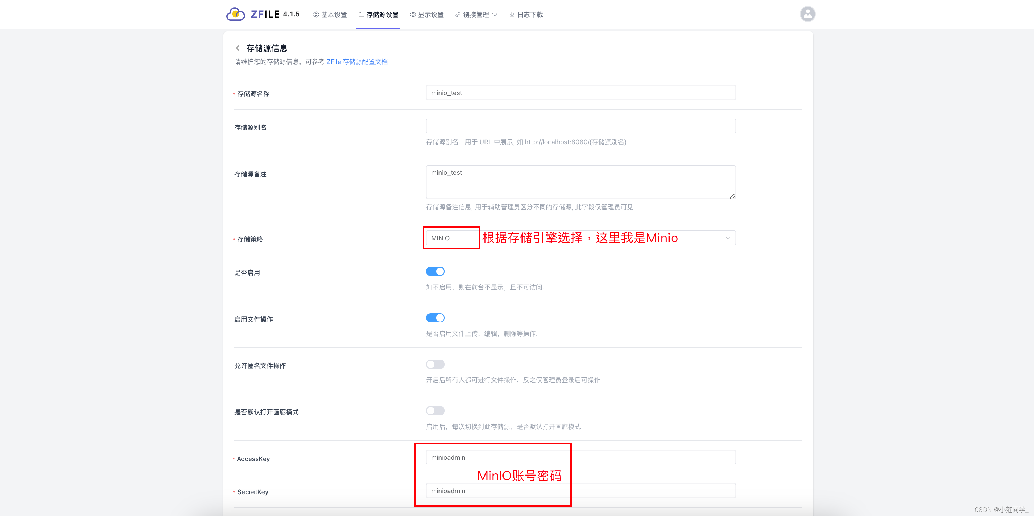Image resolution: width=1034 pixels, height=516 pixels.
Task: Click the 链接管理 chevron arrow
Action: [495, 15]
